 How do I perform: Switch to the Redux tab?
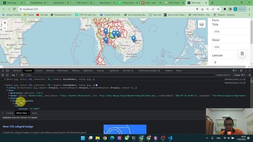[x=179, y=71]
